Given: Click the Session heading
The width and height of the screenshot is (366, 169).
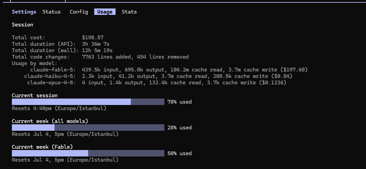Looking at the screenshot, I should point(22,25).
